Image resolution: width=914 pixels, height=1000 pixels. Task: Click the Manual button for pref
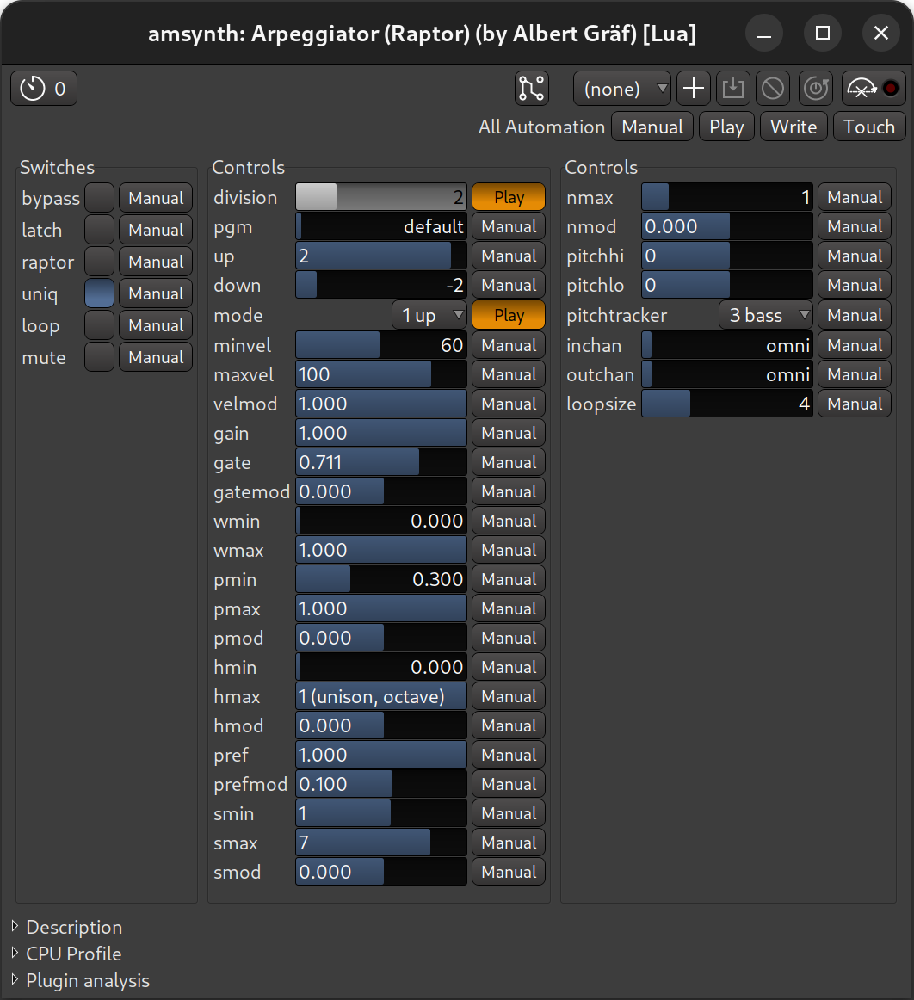pos(509,755)
